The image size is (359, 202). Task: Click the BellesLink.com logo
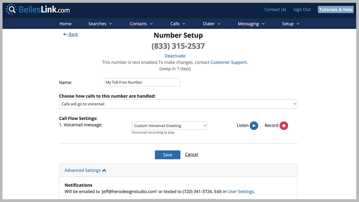38,10
